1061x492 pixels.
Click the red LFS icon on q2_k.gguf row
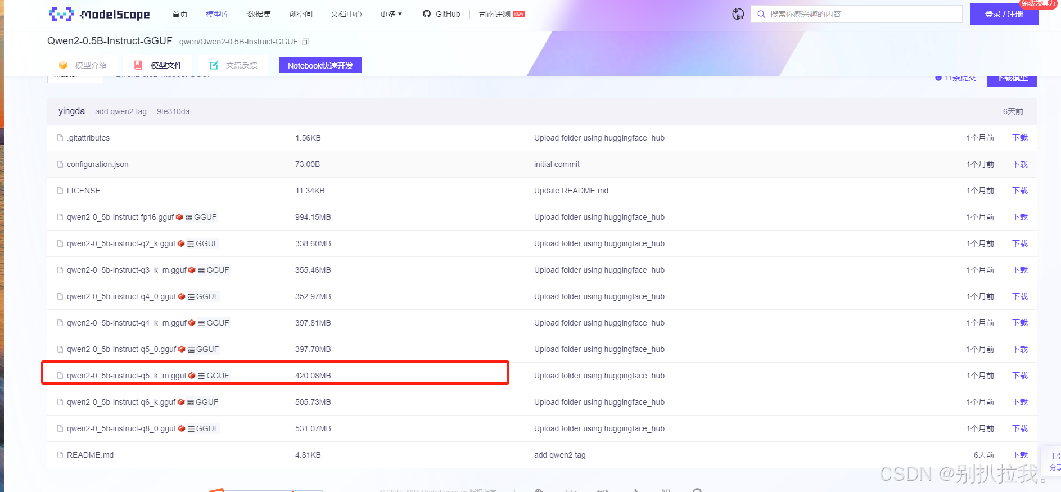coord(181,243)
